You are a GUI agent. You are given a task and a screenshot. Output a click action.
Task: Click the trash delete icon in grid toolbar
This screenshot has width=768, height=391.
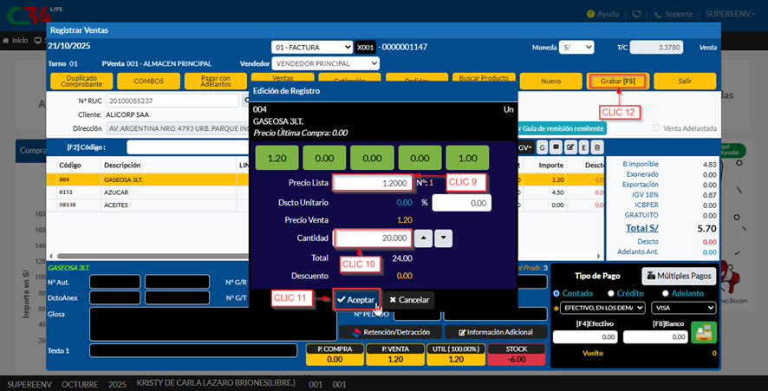[596, 147]
